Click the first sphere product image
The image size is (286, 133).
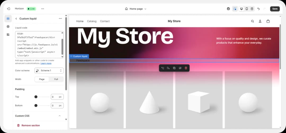click(100, 99)
